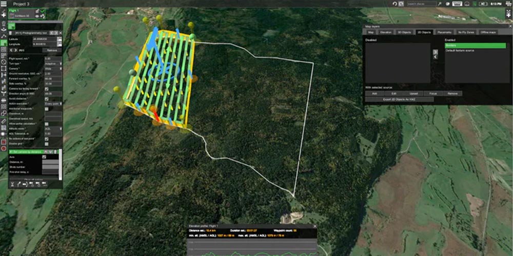
Task: Toggle Flight 1 visibility eye icon
Action: (37, 16)
